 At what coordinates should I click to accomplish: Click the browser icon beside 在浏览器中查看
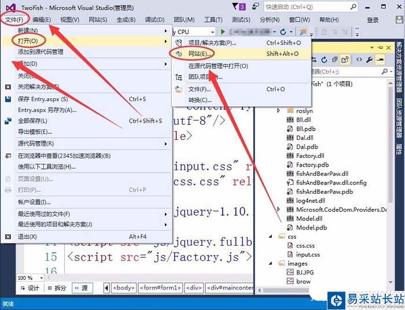click(x=8, y=156)
